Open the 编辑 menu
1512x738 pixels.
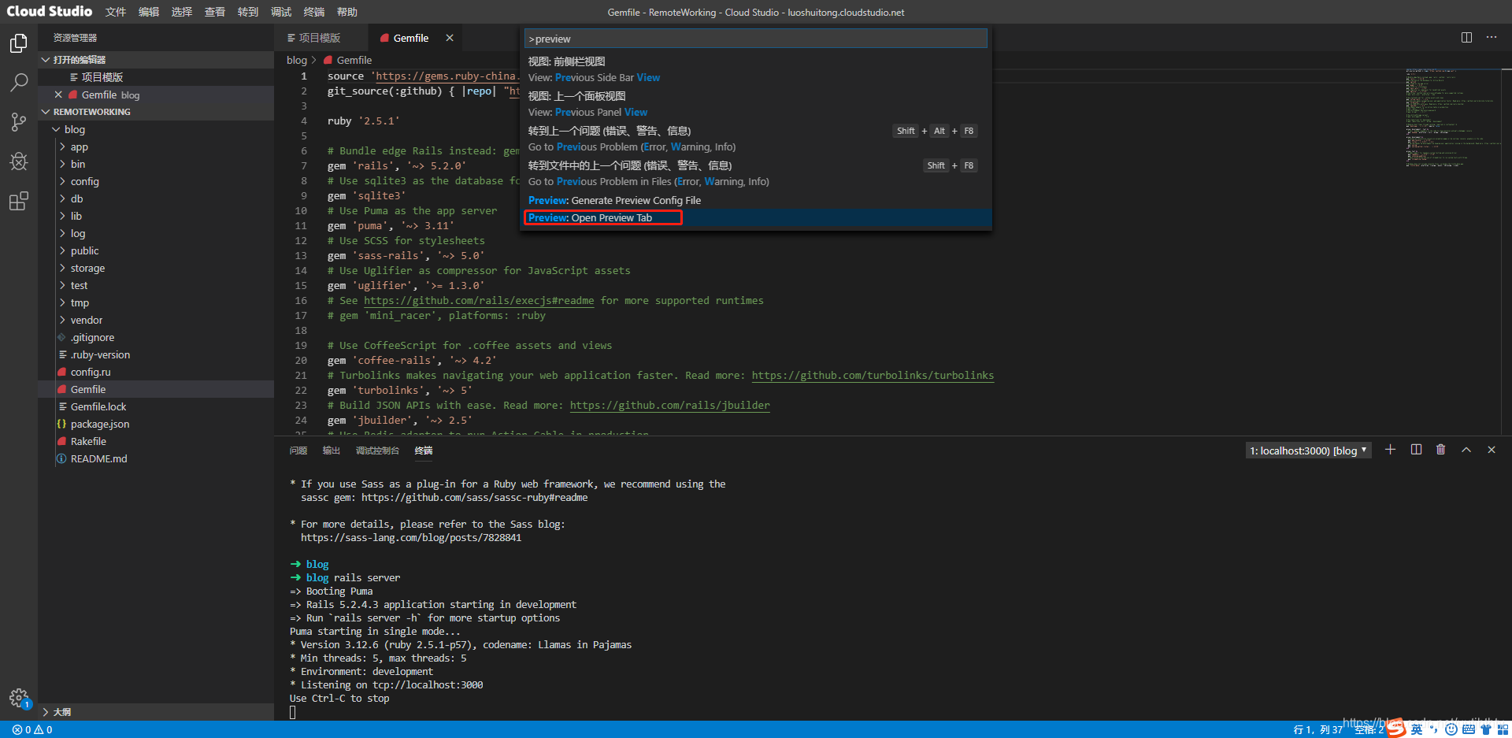click(149, 12)
